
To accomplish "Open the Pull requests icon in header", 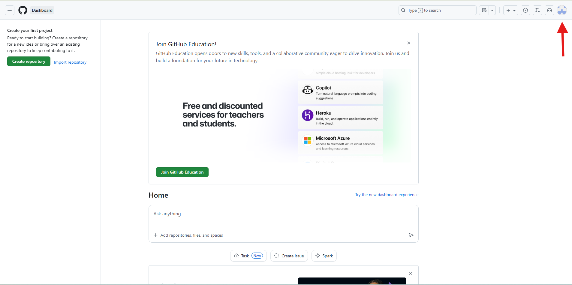I will point(537,10).
